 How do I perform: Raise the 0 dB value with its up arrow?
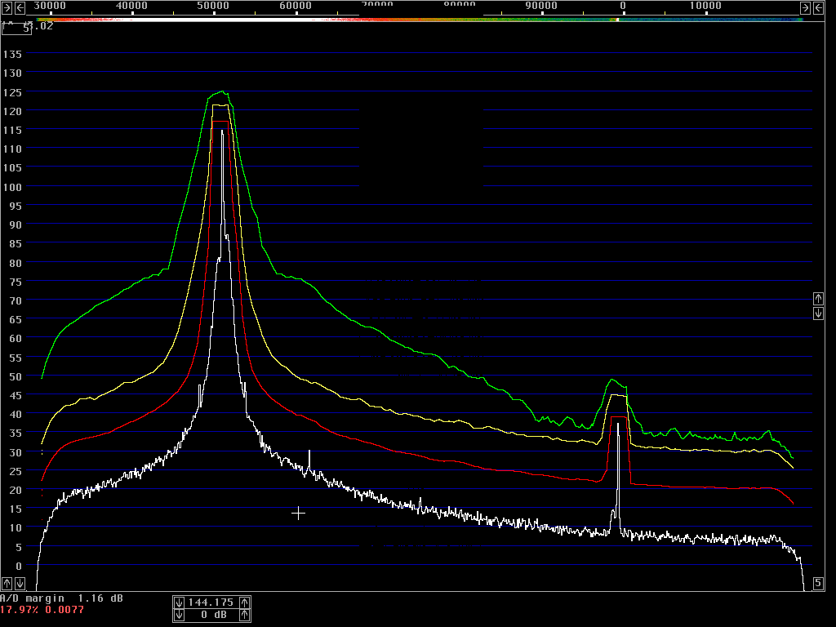[x=245, y=616]
